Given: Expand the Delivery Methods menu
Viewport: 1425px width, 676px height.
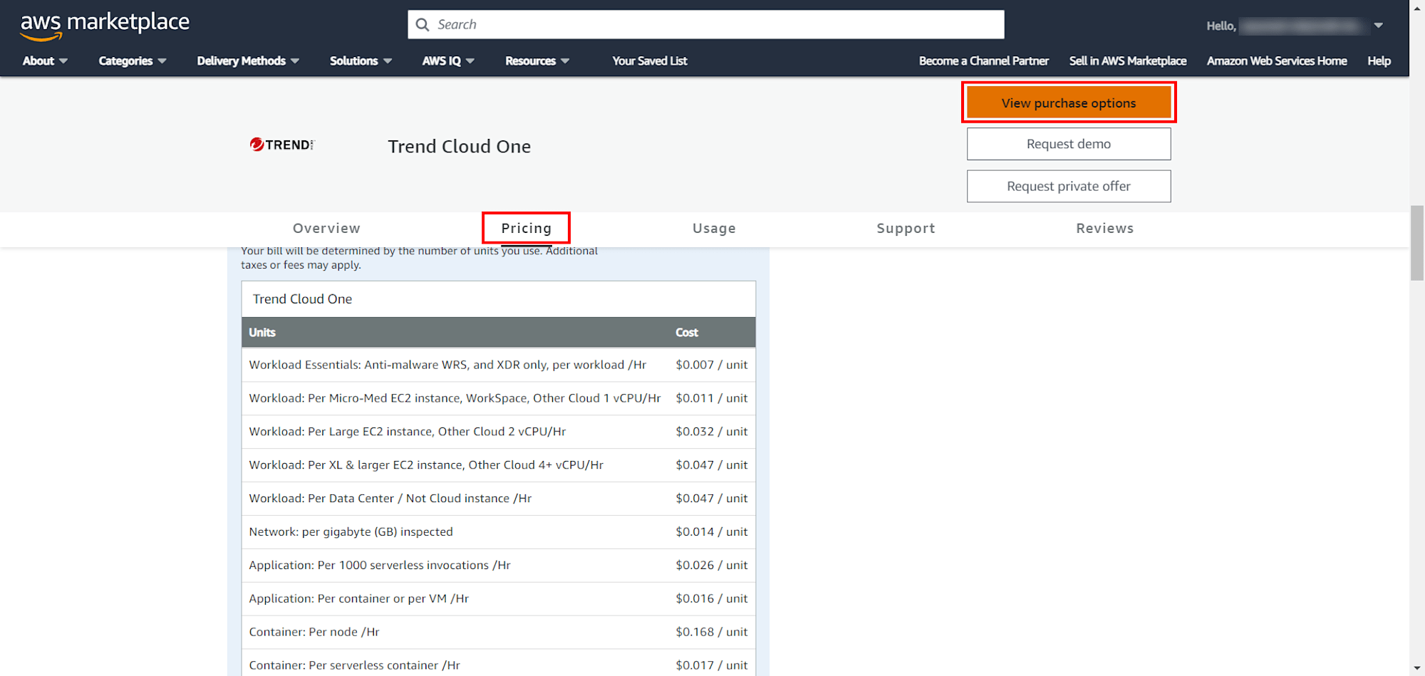Looking at the screenshot, I should point(248,61).
